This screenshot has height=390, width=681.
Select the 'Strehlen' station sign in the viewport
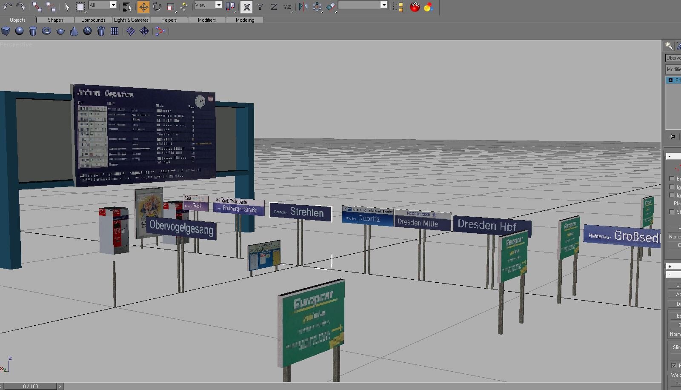point(300,212)
